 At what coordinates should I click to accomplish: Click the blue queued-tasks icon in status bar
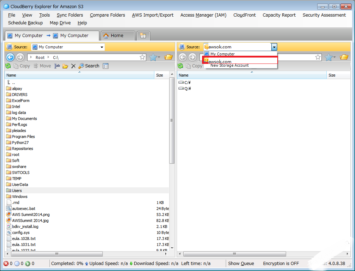pyautogui.click(x=17, y=264)
